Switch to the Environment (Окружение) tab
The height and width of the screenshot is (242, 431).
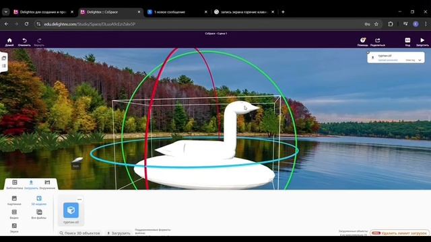47,184
